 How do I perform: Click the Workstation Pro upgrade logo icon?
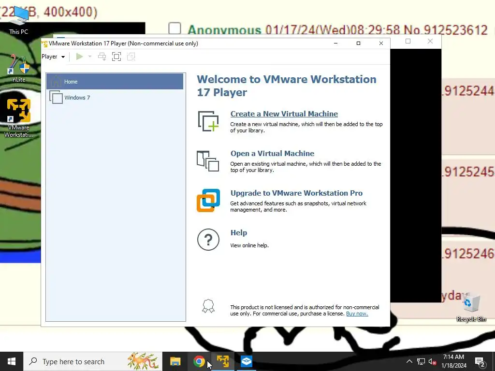[208, 200]
